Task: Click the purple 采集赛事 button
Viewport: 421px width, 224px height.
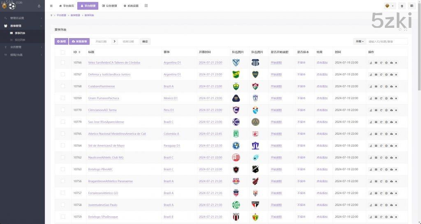Action: [80, 41]
